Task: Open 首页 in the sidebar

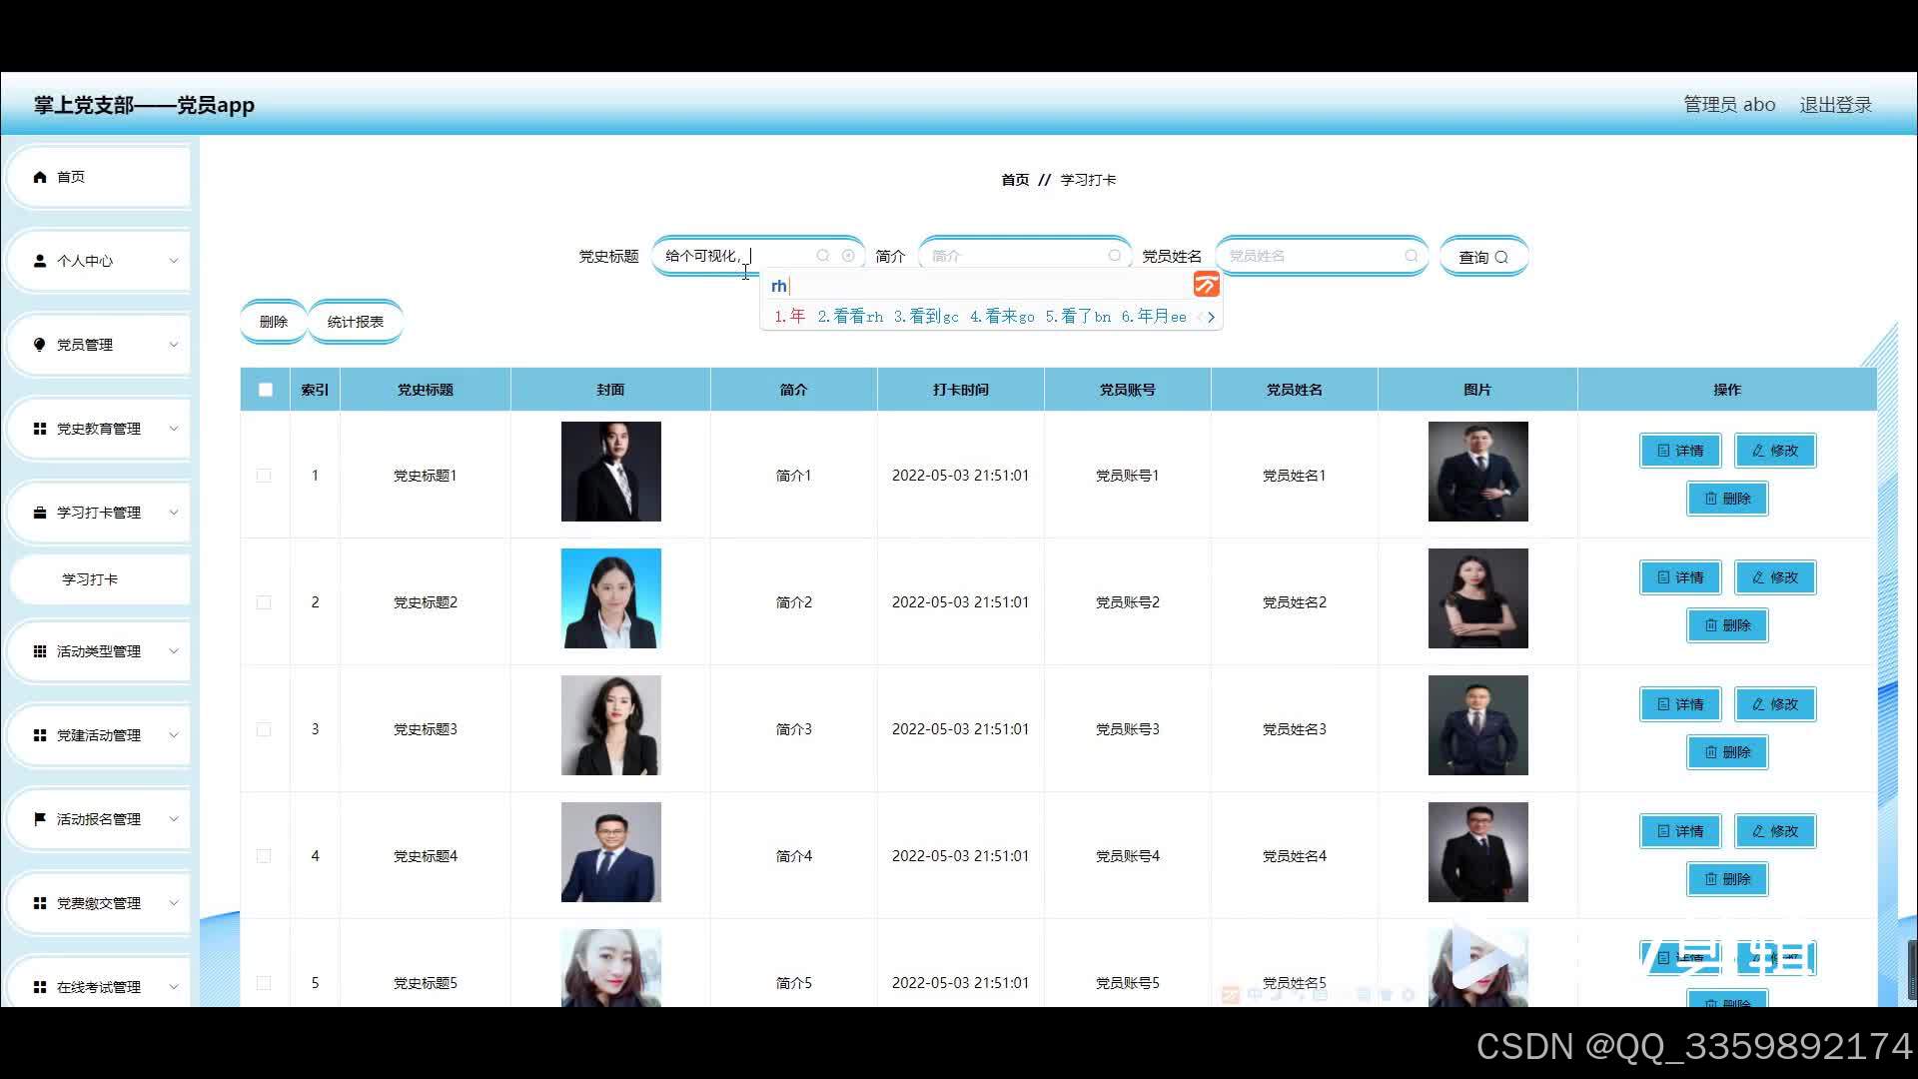Action: click(x=98, y=177)
